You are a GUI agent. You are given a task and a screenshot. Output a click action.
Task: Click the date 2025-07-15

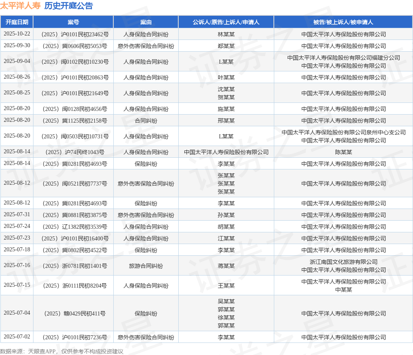pyautogui.click(x=17, y=285)
